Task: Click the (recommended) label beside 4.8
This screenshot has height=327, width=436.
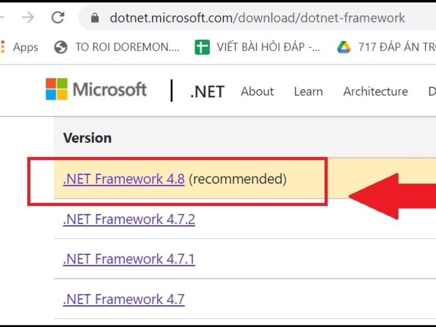Action: (238, 179)
